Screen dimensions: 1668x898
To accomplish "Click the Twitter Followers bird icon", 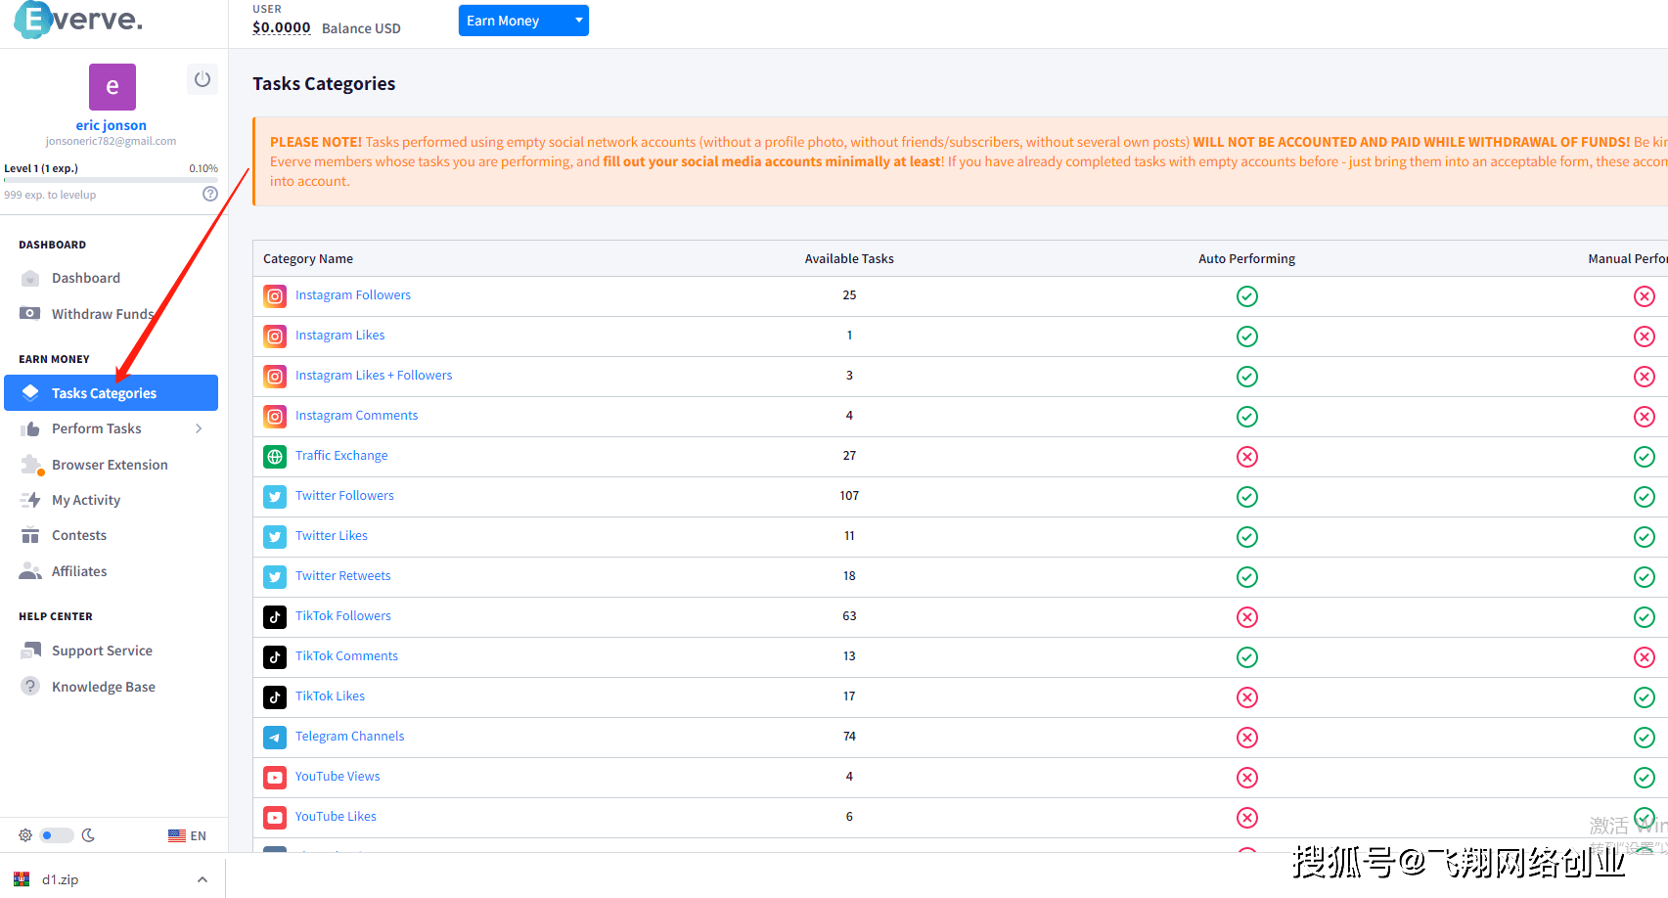I will [275, 496].
